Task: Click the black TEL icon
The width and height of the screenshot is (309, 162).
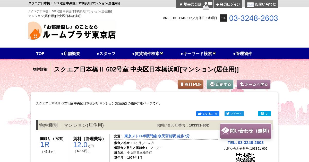Action: pyautogui.click(x=223, y=18)
